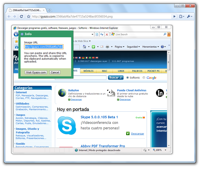The width and height of the screenshot is (202, 169).
Task: Select the Google radio button
Action: click(144, 78)
